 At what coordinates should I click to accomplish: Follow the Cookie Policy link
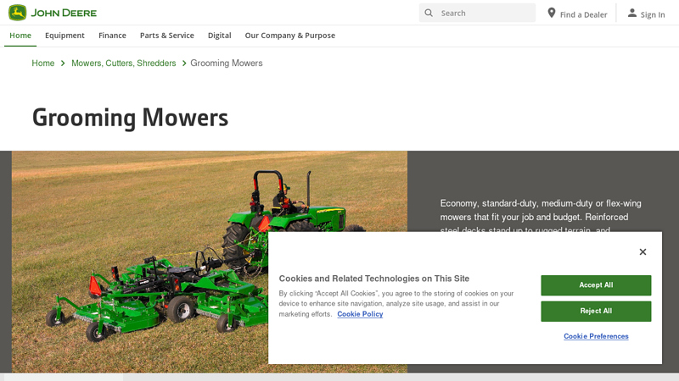(x=360, y=314)
